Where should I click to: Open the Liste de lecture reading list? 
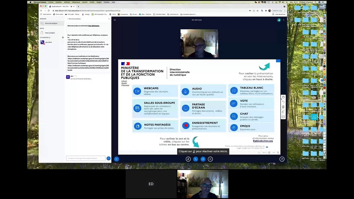279,14
